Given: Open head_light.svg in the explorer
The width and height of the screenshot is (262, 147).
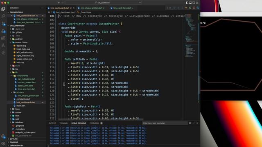Looking at the screenshot, I should point(23,49).
